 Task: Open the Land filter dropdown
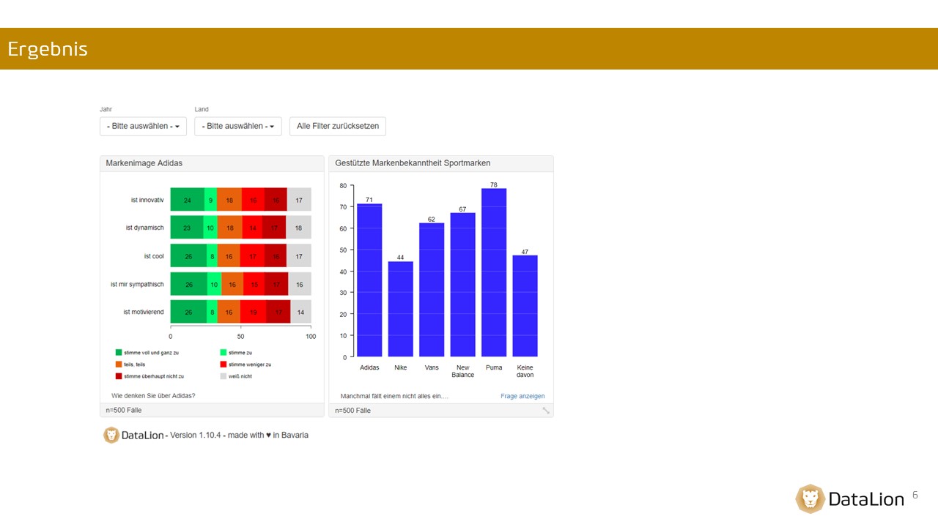(x=238, y=126)
